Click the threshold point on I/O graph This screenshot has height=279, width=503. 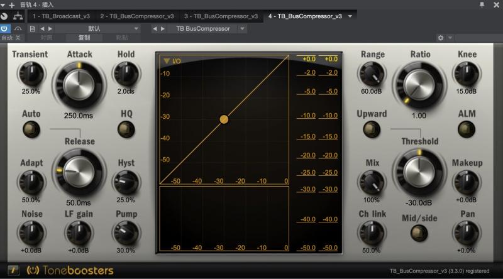point(224,119)
